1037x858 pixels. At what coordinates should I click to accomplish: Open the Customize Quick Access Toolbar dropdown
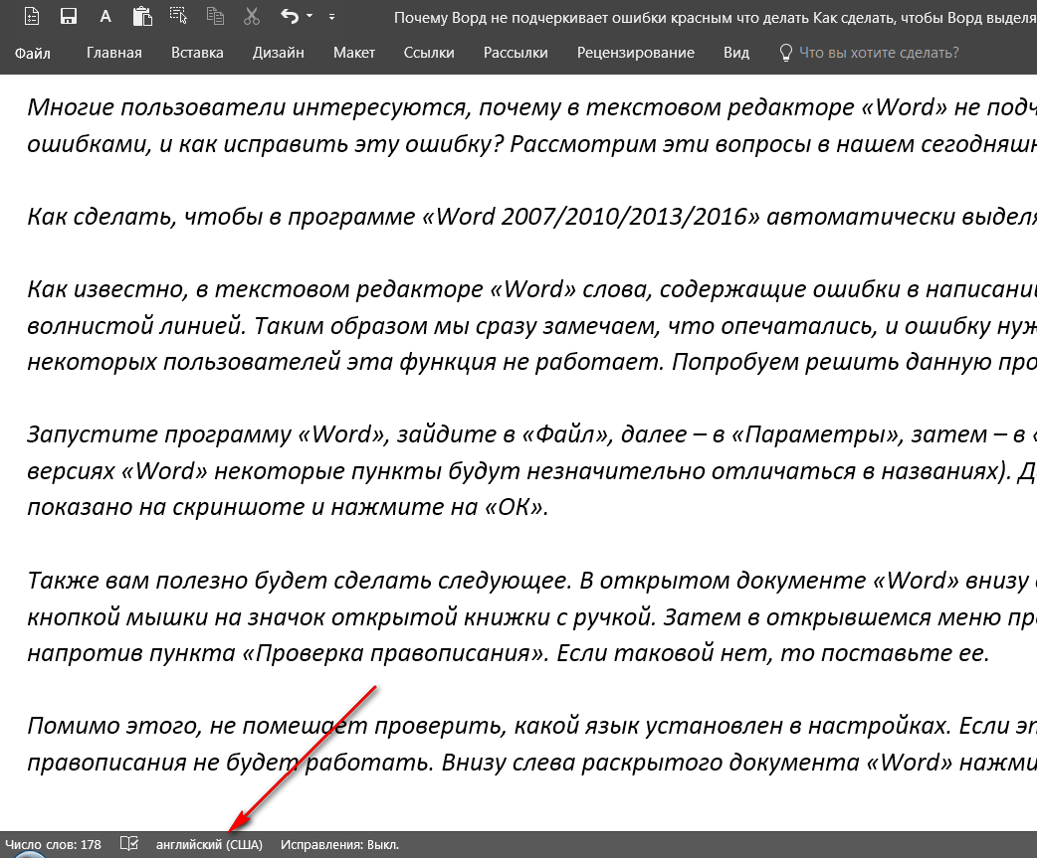[331, 17]
